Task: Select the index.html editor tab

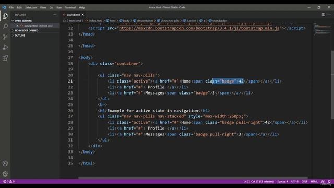Action: tap(73, 15)
